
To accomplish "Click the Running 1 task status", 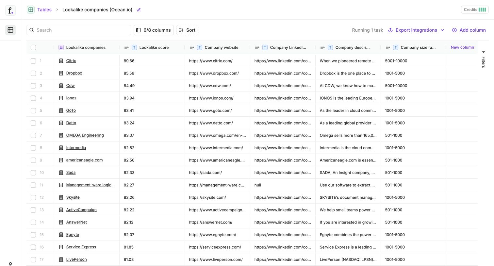I will click(x=368, y=30).
